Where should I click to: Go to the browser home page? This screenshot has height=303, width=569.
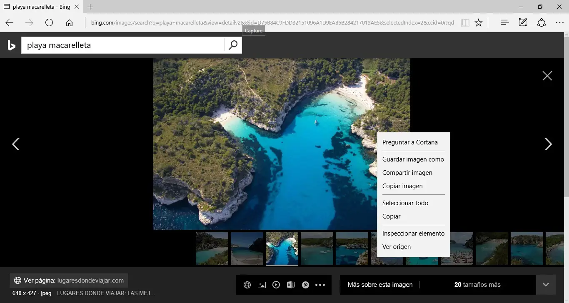69,22
